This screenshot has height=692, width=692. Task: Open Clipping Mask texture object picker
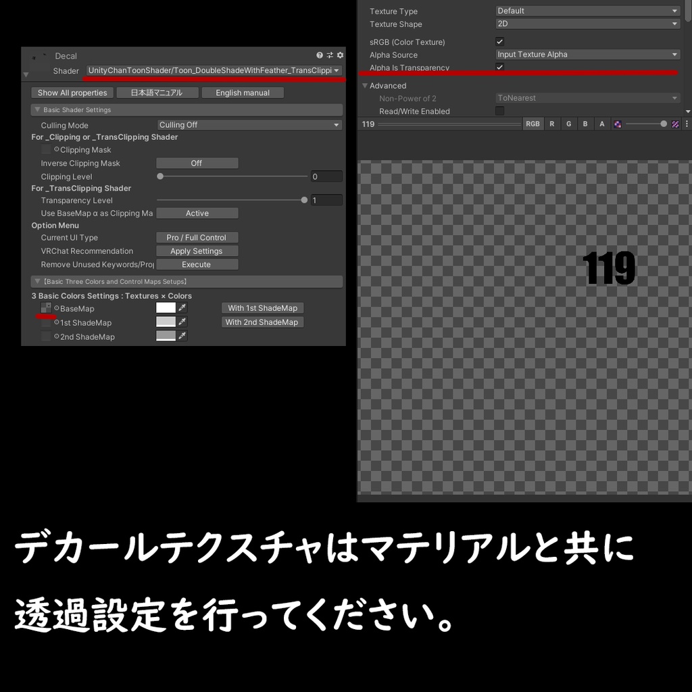pyautogui.click(x=57, y=149)
